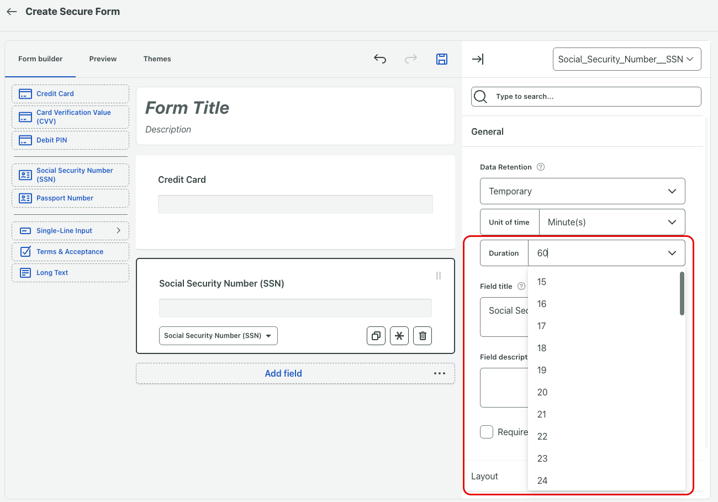Delete the SSN field with trash icon

[x=423, y=336]
